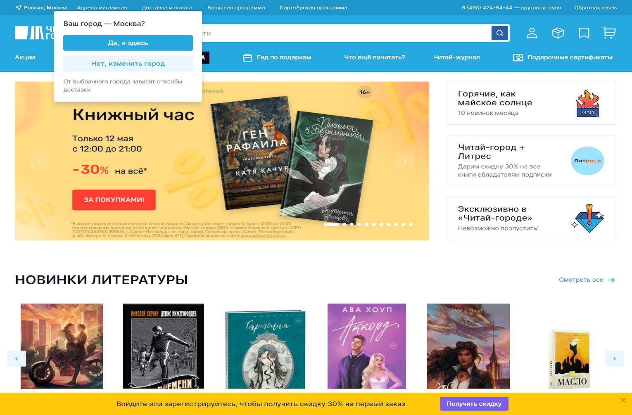Open the orders box icon
The image size is (632, 415).
(x=558, y=33)
